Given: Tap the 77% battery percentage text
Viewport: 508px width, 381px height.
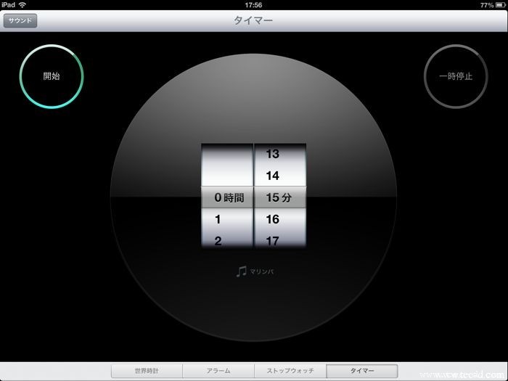Looking at the screenshot, I should tap(487, 5).
